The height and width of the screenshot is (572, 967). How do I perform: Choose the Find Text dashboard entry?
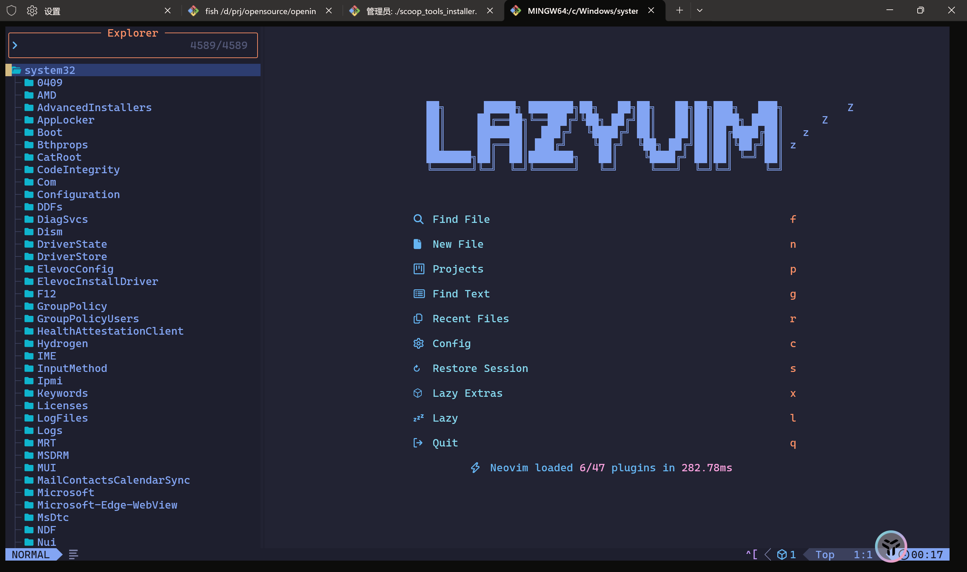tap(605, 294)
